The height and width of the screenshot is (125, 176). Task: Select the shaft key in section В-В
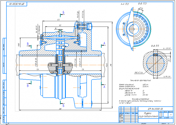coord(155,55)
